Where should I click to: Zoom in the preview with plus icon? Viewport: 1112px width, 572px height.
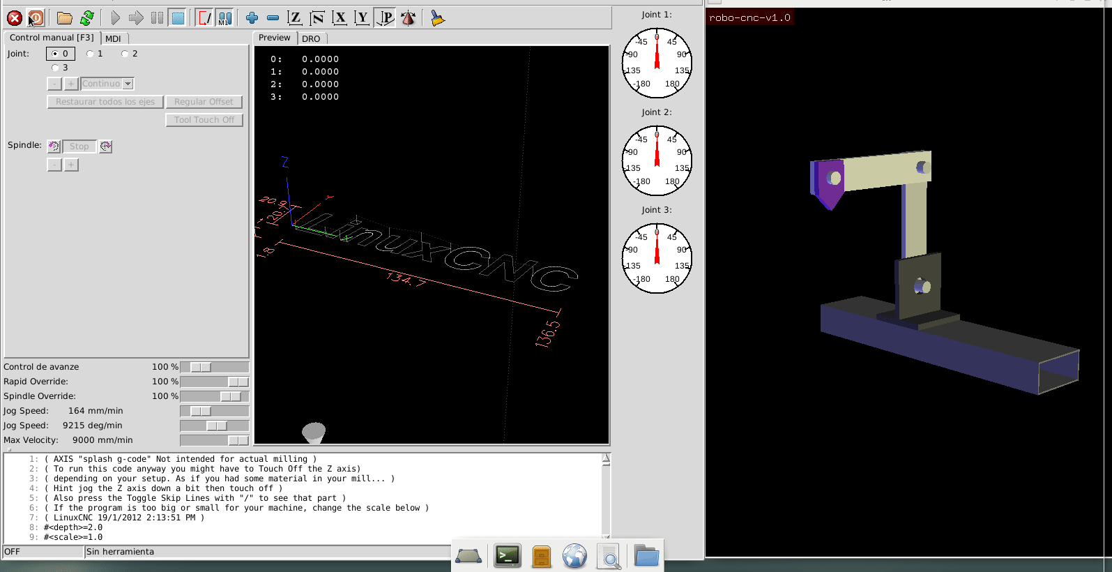(x=252, y=18)
